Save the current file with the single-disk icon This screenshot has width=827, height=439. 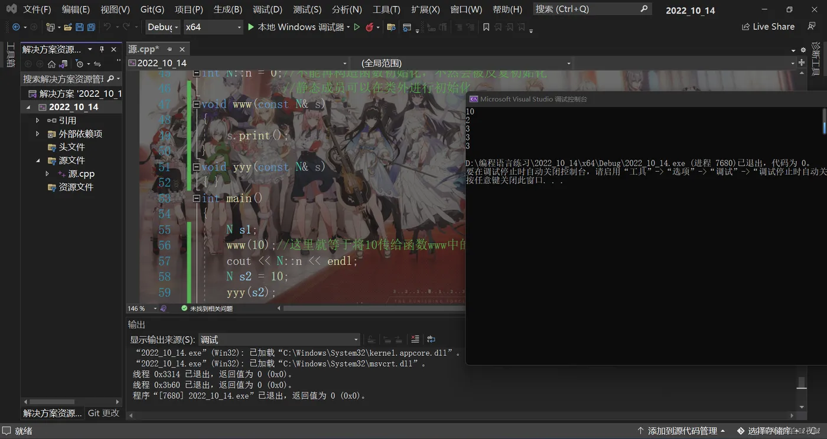pyautogui.click(x=80, y=27)
